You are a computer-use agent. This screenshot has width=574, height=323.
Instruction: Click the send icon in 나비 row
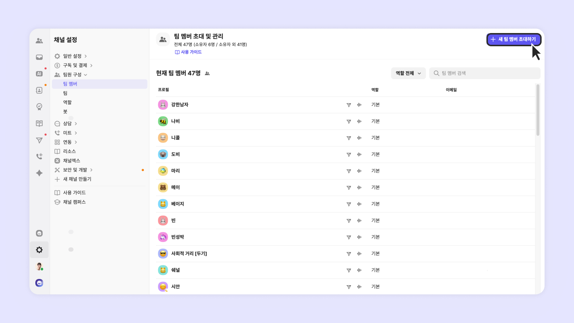(x=348, y=121)
